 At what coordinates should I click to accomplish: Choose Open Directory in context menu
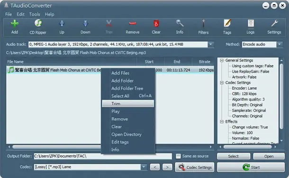(x=128, y=134)
